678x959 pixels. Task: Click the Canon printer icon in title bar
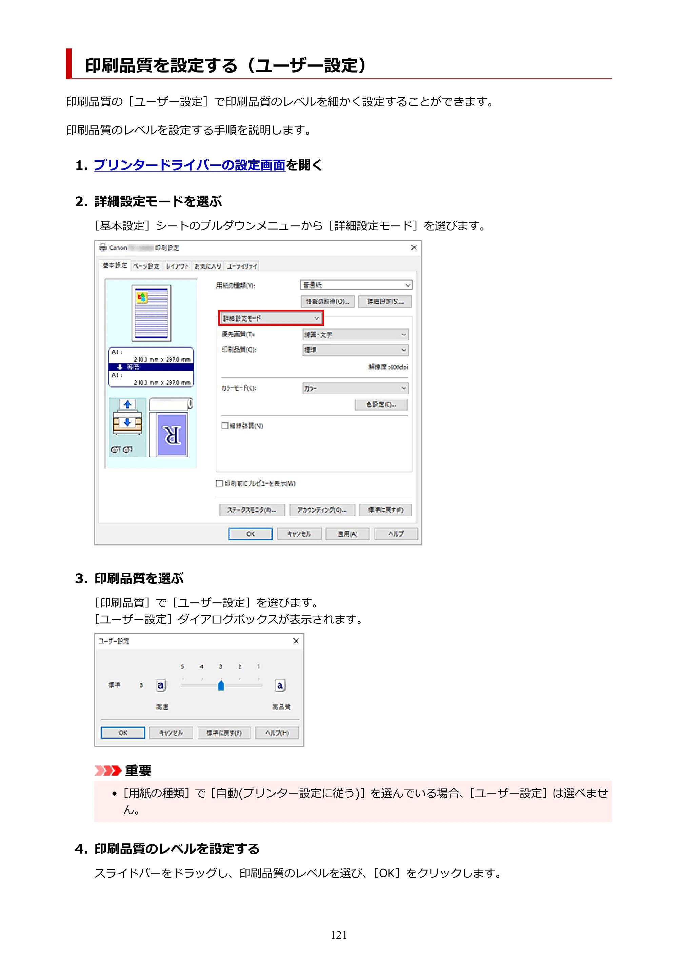pos(103,247)
